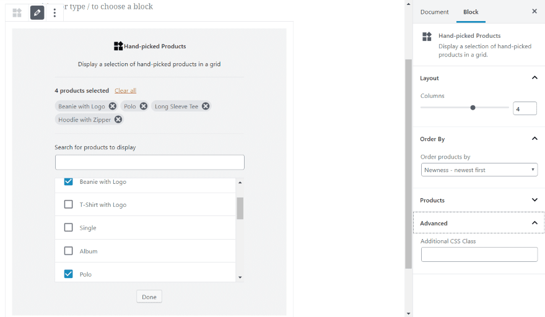Viewport: 545px width, 317px height.
Task: Remove Long Sleeve Tee tag
Action: tap(206, 106)
